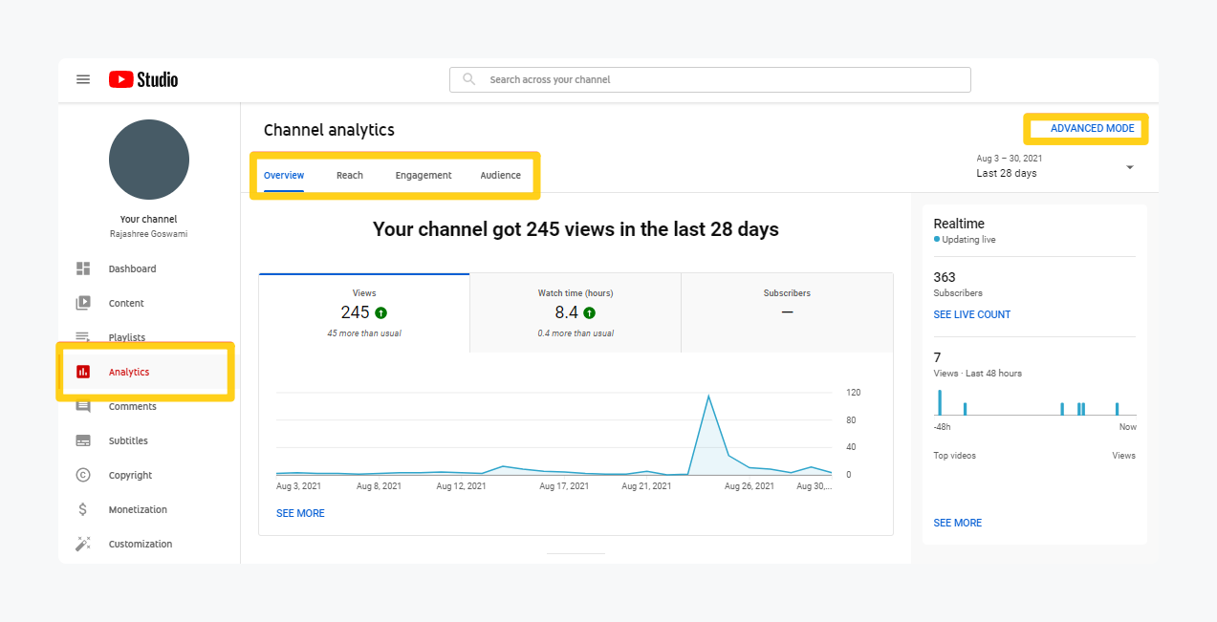This screenshot has width=1217, height=622.
Task: Select the Watch time (hours) metric card
Action: coord(576,311)
